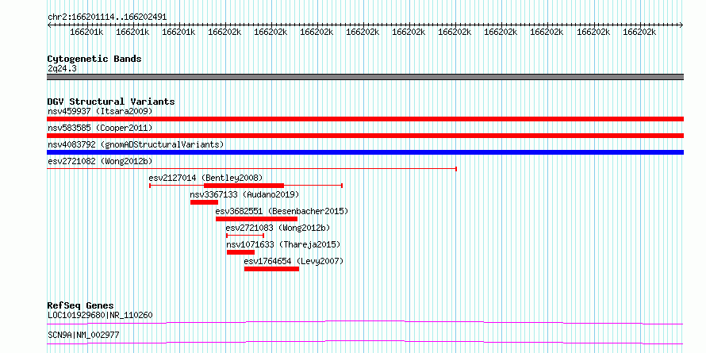Click the right arrowhead of the ruler

(681, 25)
